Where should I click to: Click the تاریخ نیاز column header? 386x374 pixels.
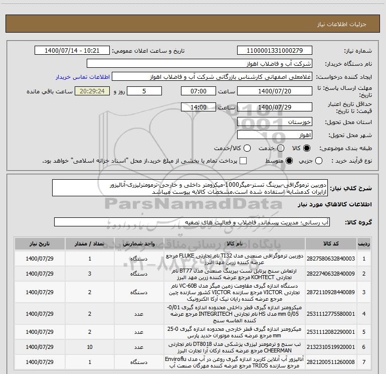click(x=40, y=244)
